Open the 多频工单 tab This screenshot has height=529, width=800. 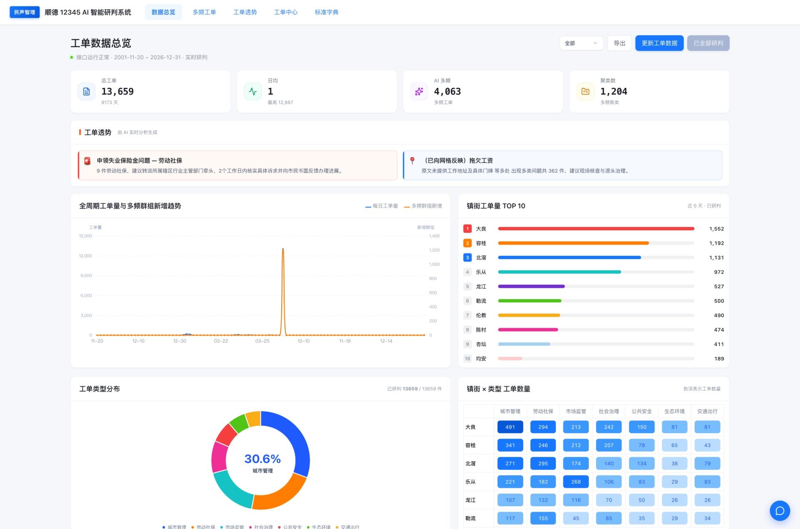(x=204, y=12)
